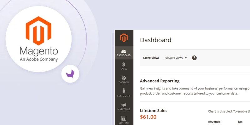Open the Sales dollar sign icon

(124, 65)
